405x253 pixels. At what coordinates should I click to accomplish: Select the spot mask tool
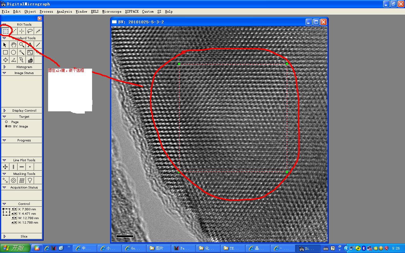coord(5,180)
